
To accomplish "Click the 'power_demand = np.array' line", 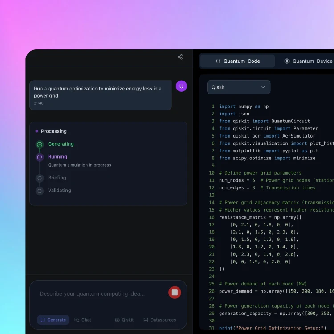I will (277, 291).
